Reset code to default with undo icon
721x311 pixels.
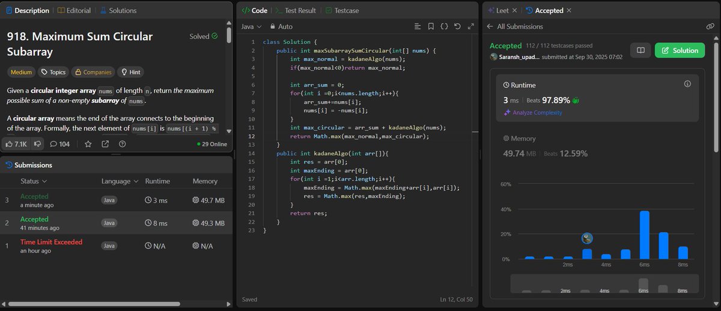(x=457, y=26)
